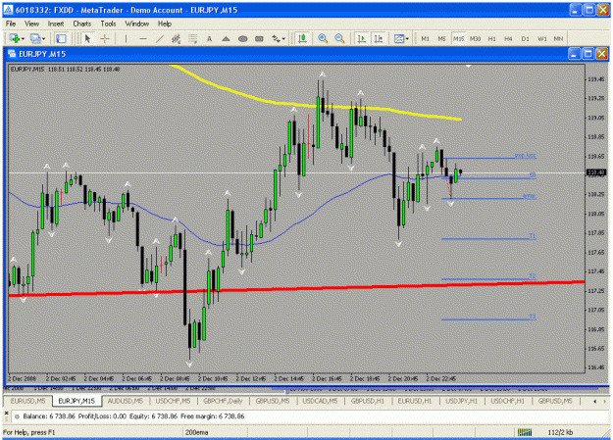The image size is (613, 440).
Task: Switch to the GBPUSD,H1 chart tab
Action: [x=367, y=401]
